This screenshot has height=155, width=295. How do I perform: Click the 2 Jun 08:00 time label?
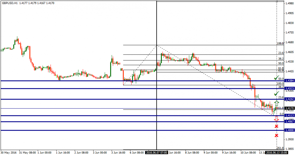[81, 153]
